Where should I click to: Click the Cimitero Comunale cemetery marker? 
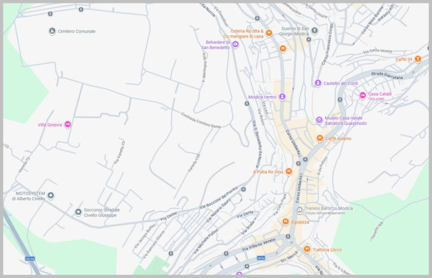coord(52,31)
